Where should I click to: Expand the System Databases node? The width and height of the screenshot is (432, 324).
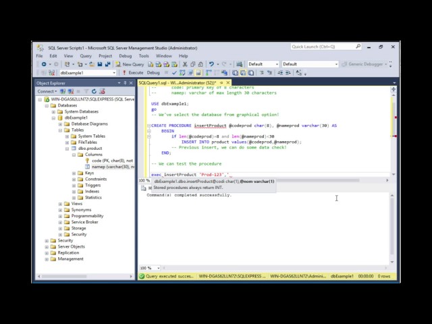pyautogui.click(x=53, y=112)
